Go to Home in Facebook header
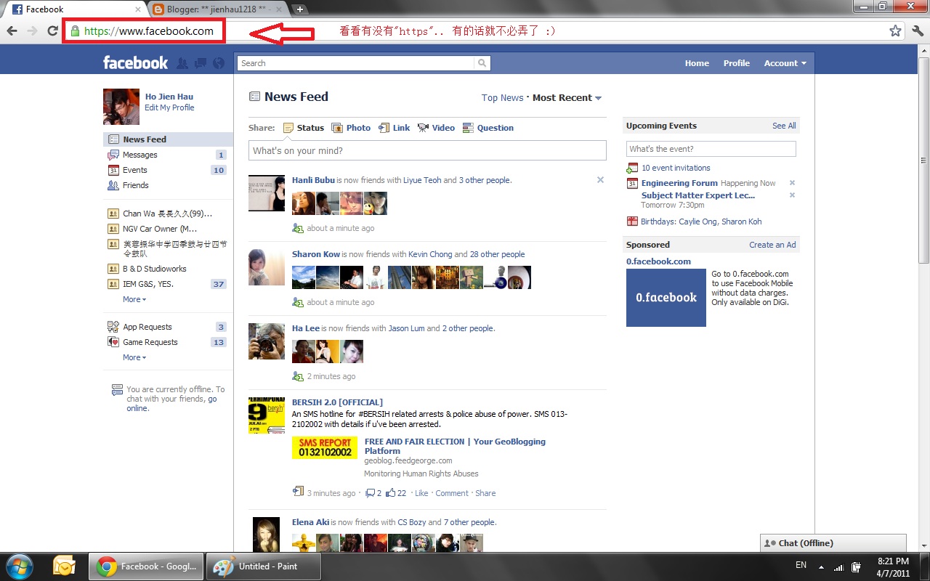 [697, 63]
